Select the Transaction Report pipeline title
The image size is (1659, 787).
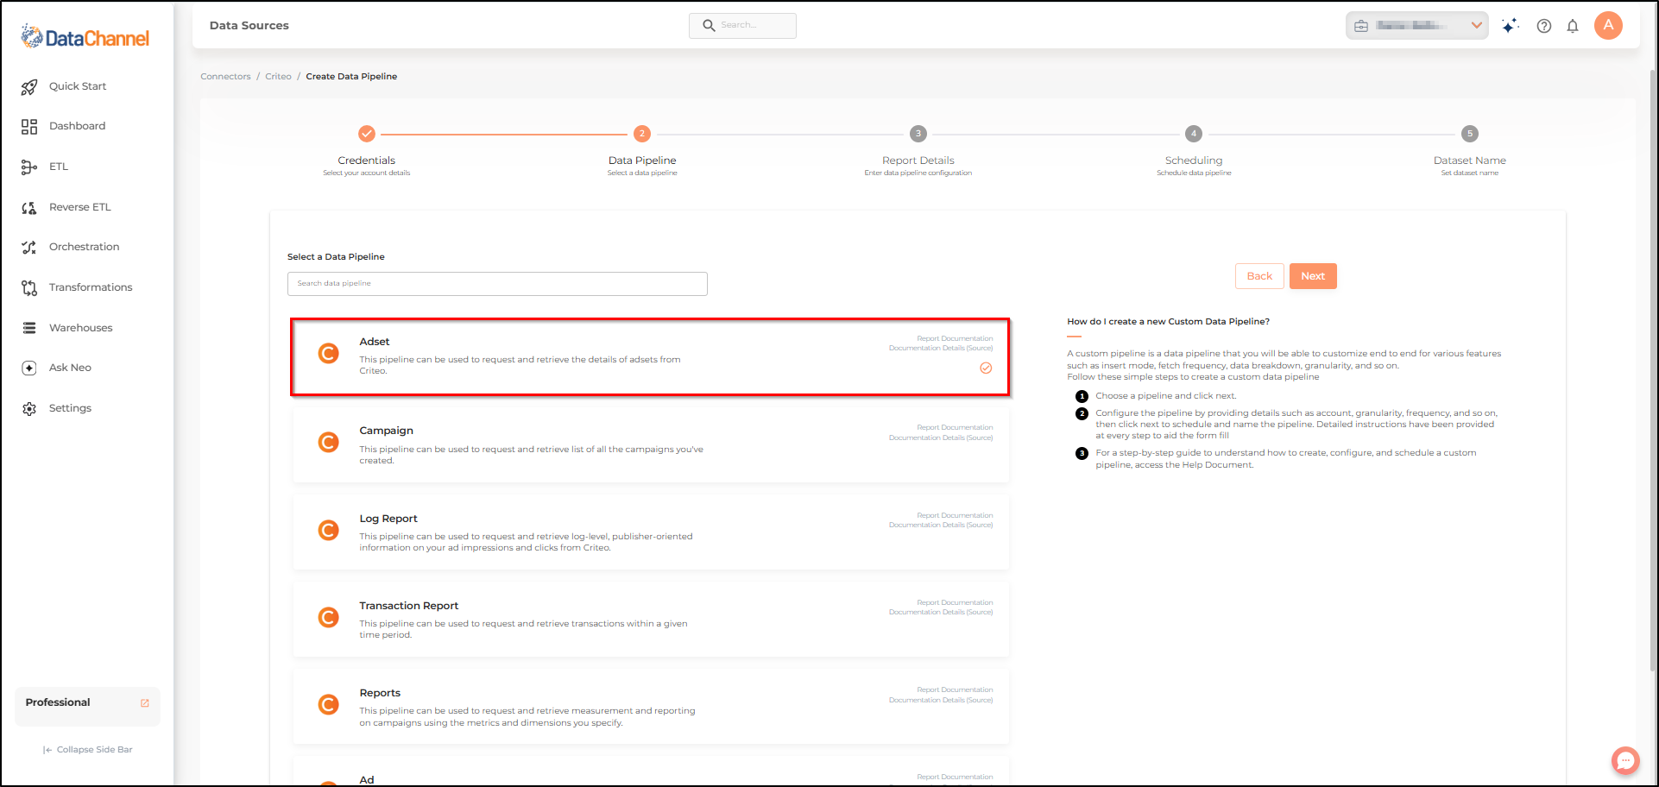[x=409, y=606]
